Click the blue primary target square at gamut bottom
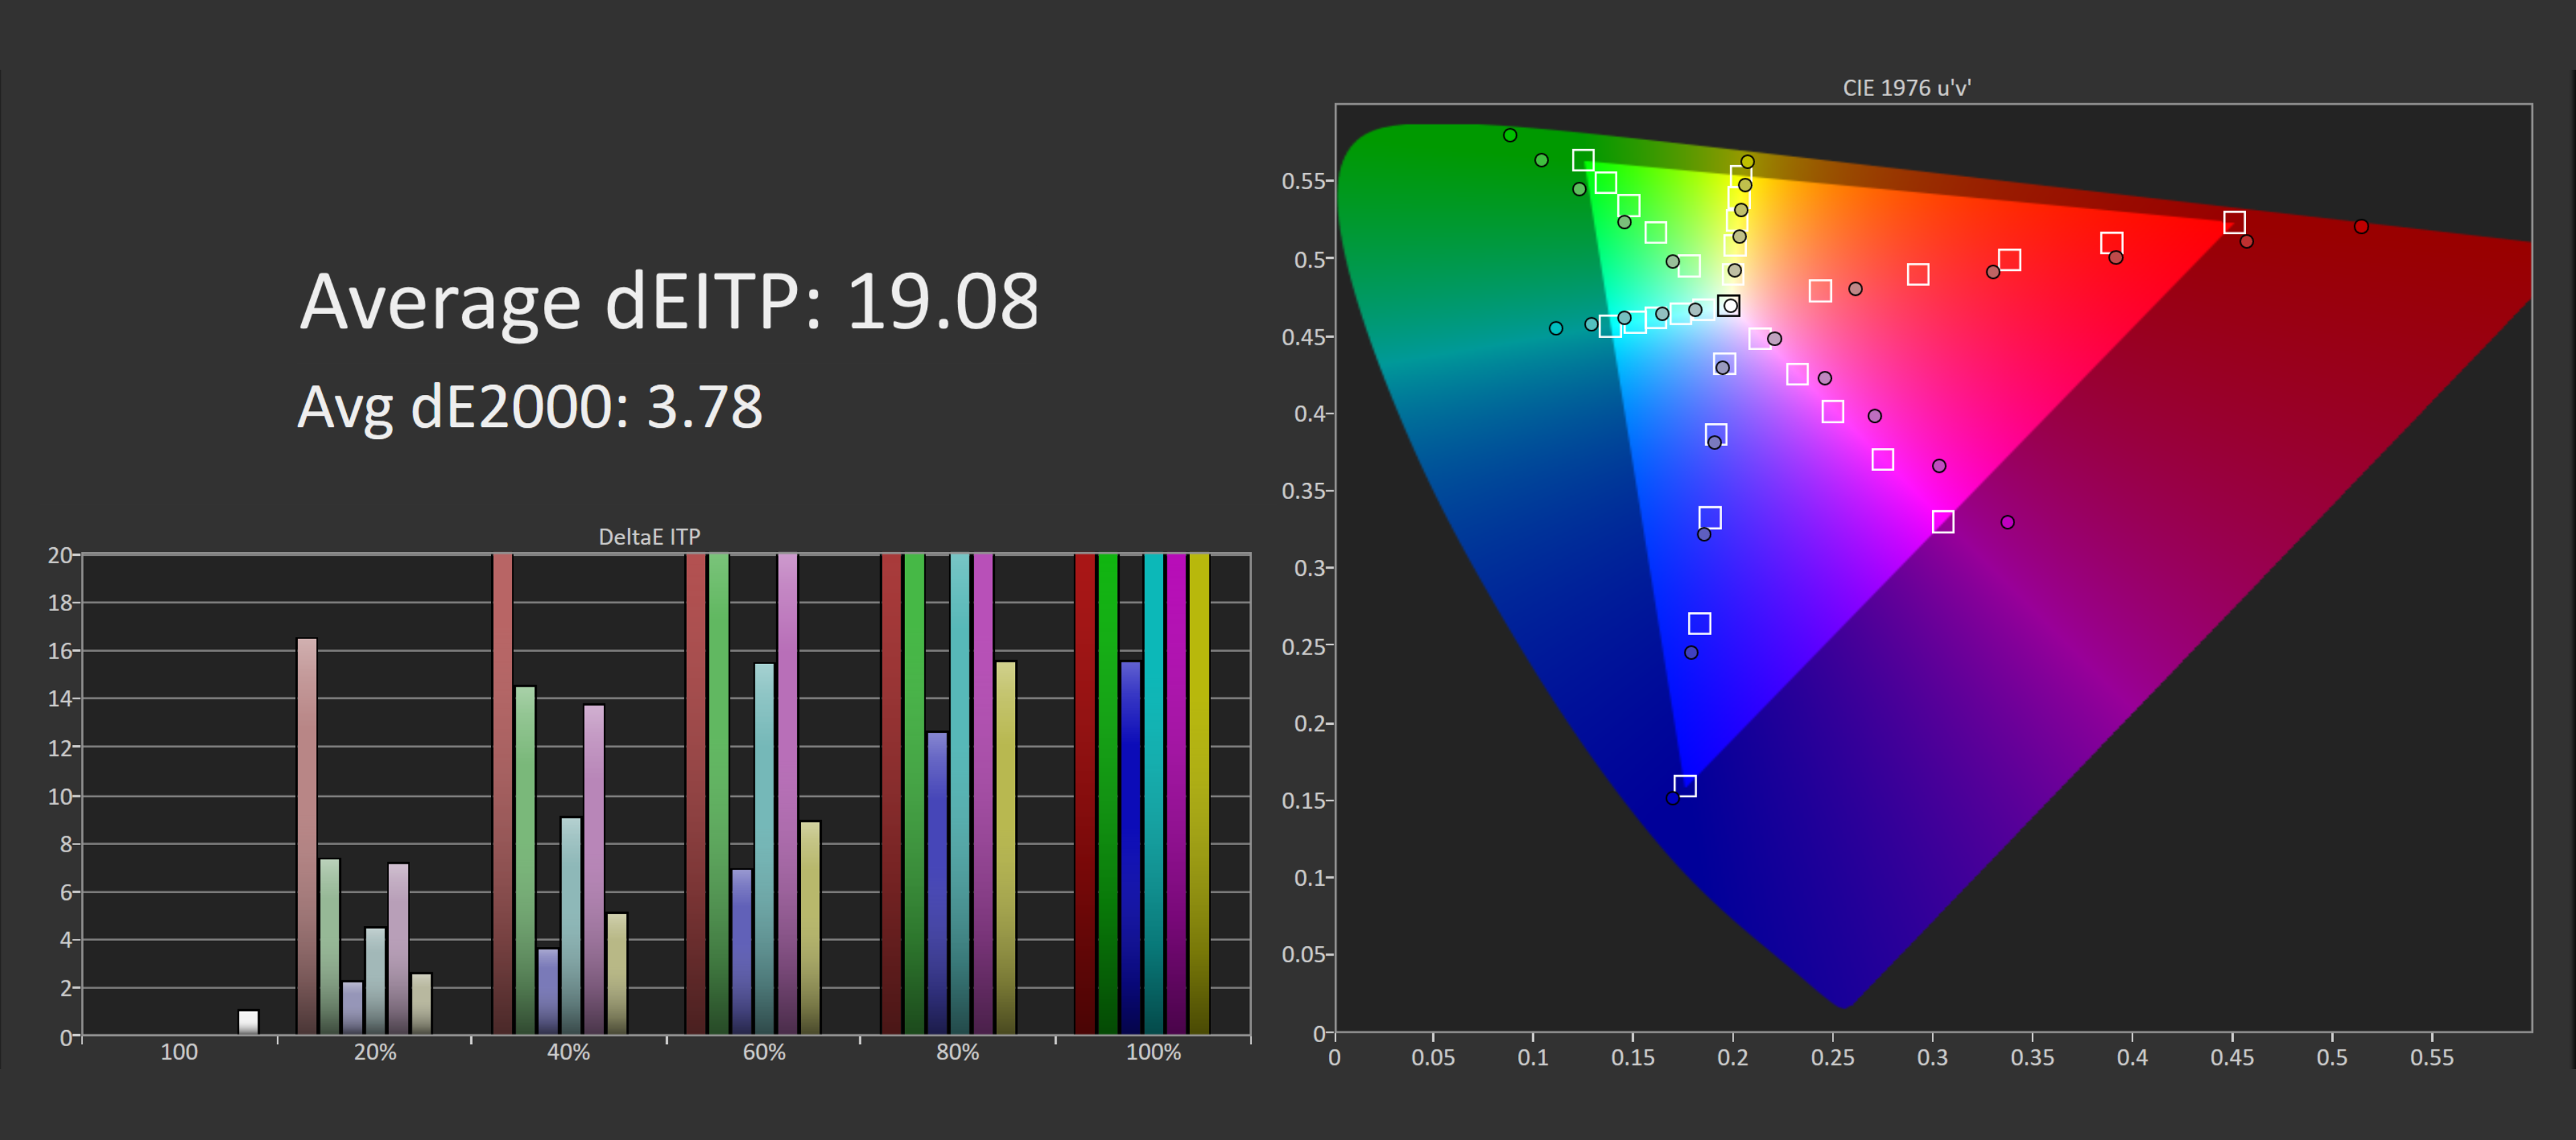 [x=1685, y=786]
